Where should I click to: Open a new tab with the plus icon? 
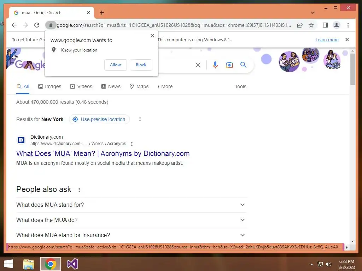tap(102, 13)
